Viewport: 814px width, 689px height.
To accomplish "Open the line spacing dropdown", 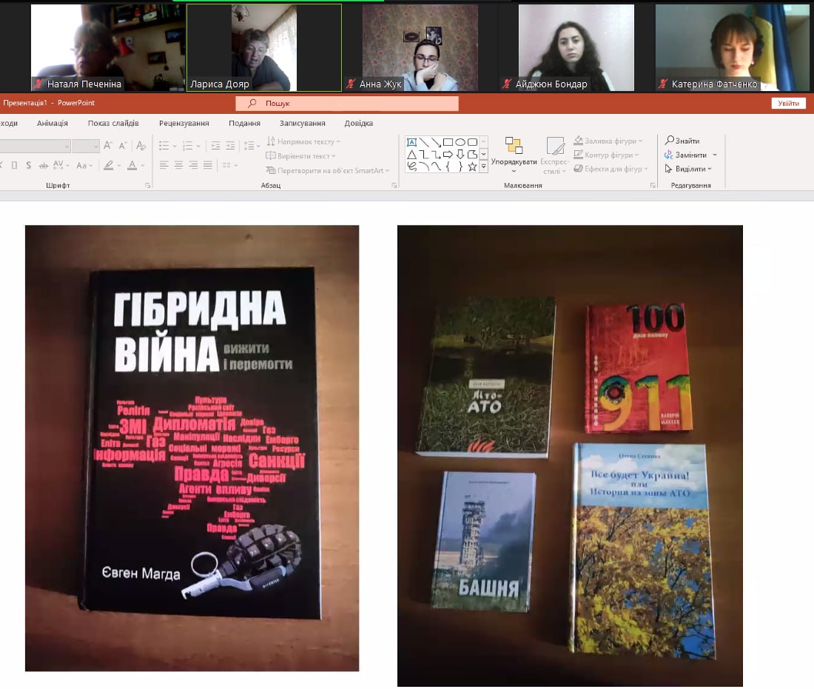I will tap(252, 146).
